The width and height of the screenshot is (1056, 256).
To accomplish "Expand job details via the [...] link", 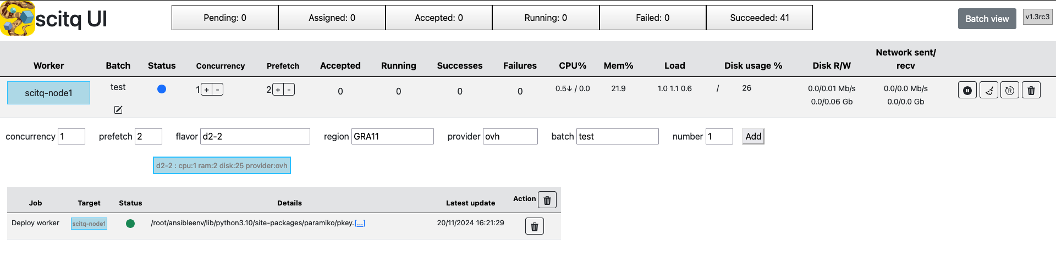I will [360, 222].
